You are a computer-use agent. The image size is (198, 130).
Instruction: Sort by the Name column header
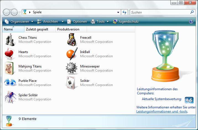click(x=13, y=29)
